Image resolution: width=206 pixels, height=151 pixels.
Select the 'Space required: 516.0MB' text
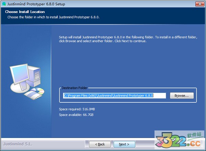(x=77, y=109)
